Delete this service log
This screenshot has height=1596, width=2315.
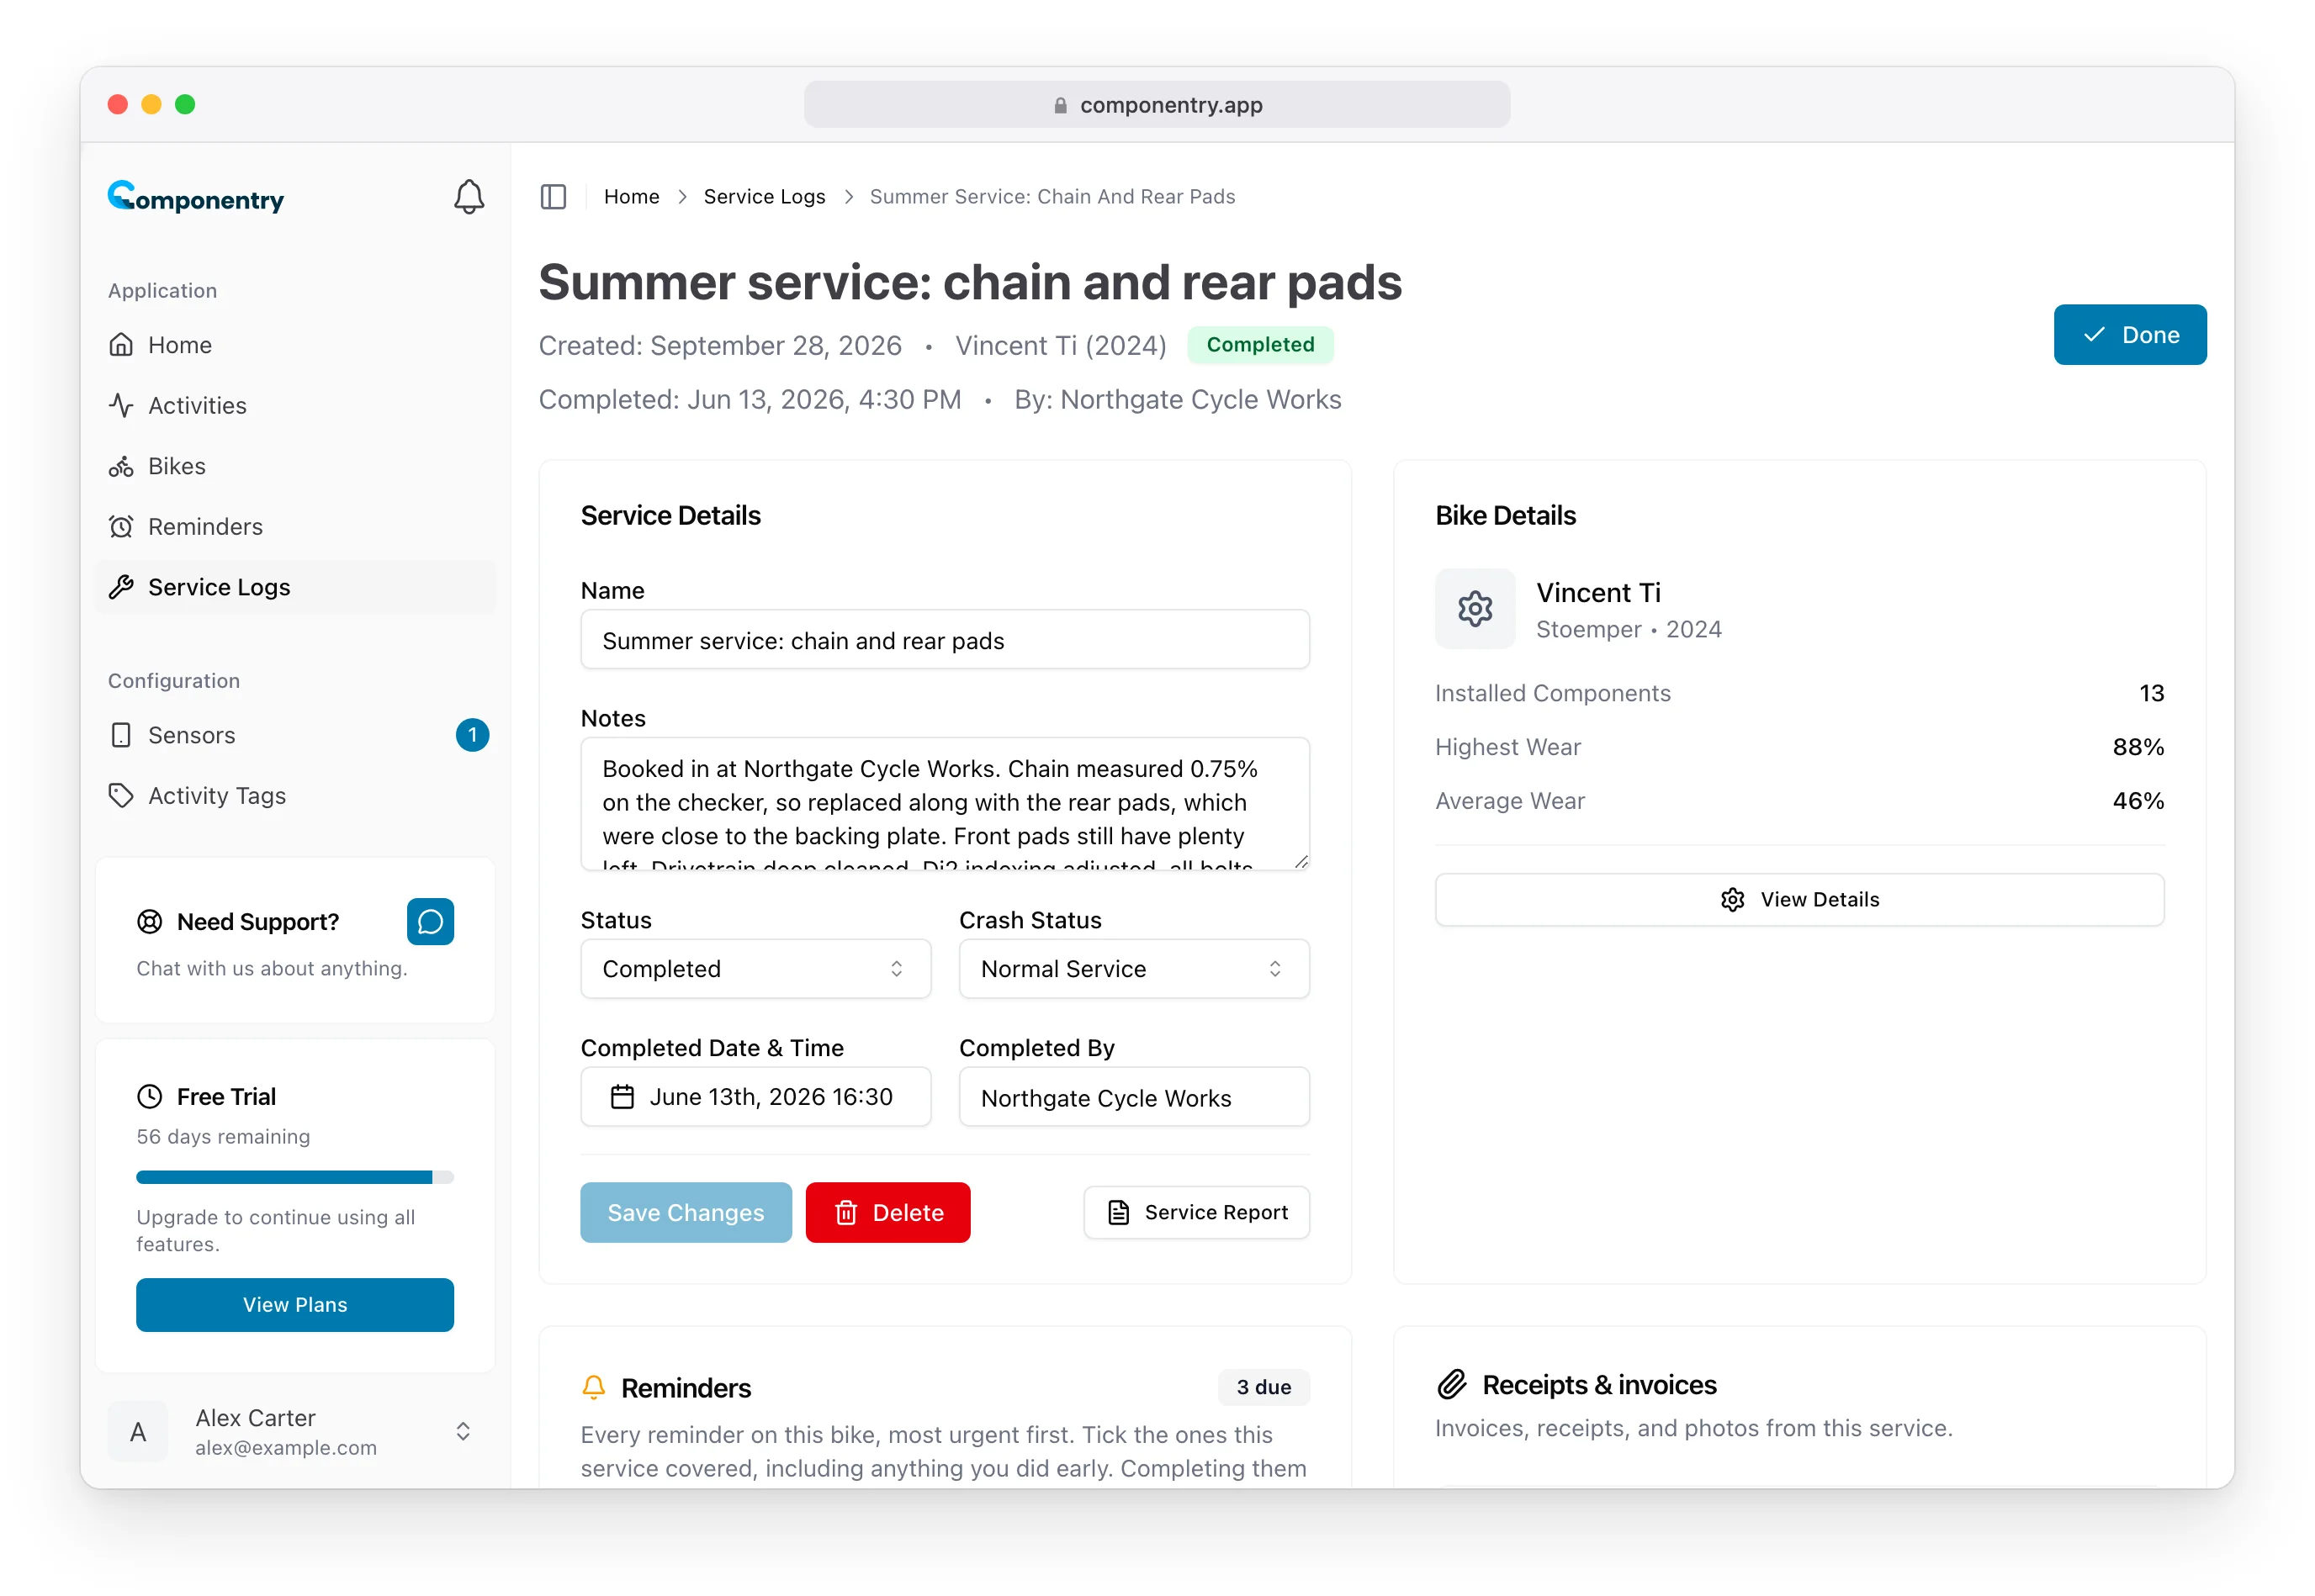coord(887,1212)
